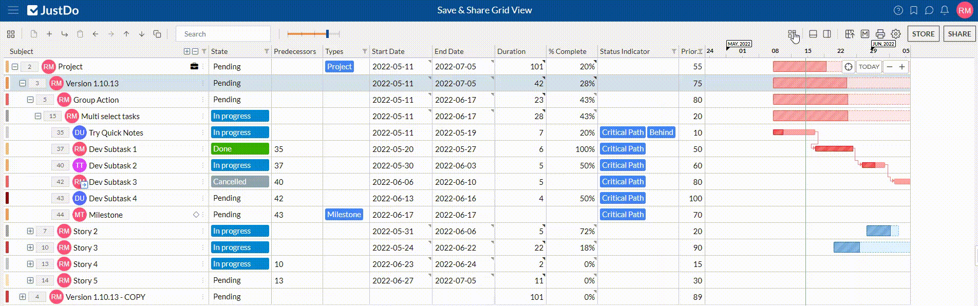The image size is (978, 306).
Task: Move task down with down arrow
Action: point(142,34)
